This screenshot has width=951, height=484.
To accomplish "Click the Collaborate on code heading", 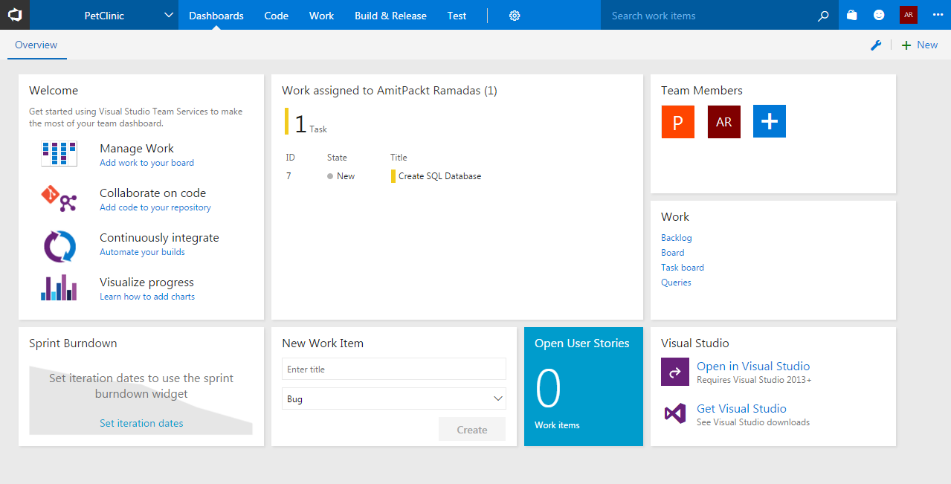I will [153, 193].
